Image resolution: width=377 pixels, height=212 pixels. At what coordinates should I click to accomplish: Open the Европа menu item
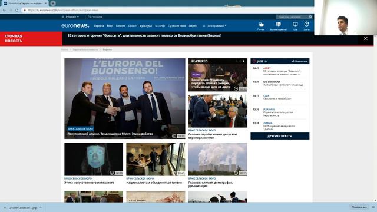pyautogui.click(x=99, y=26)
